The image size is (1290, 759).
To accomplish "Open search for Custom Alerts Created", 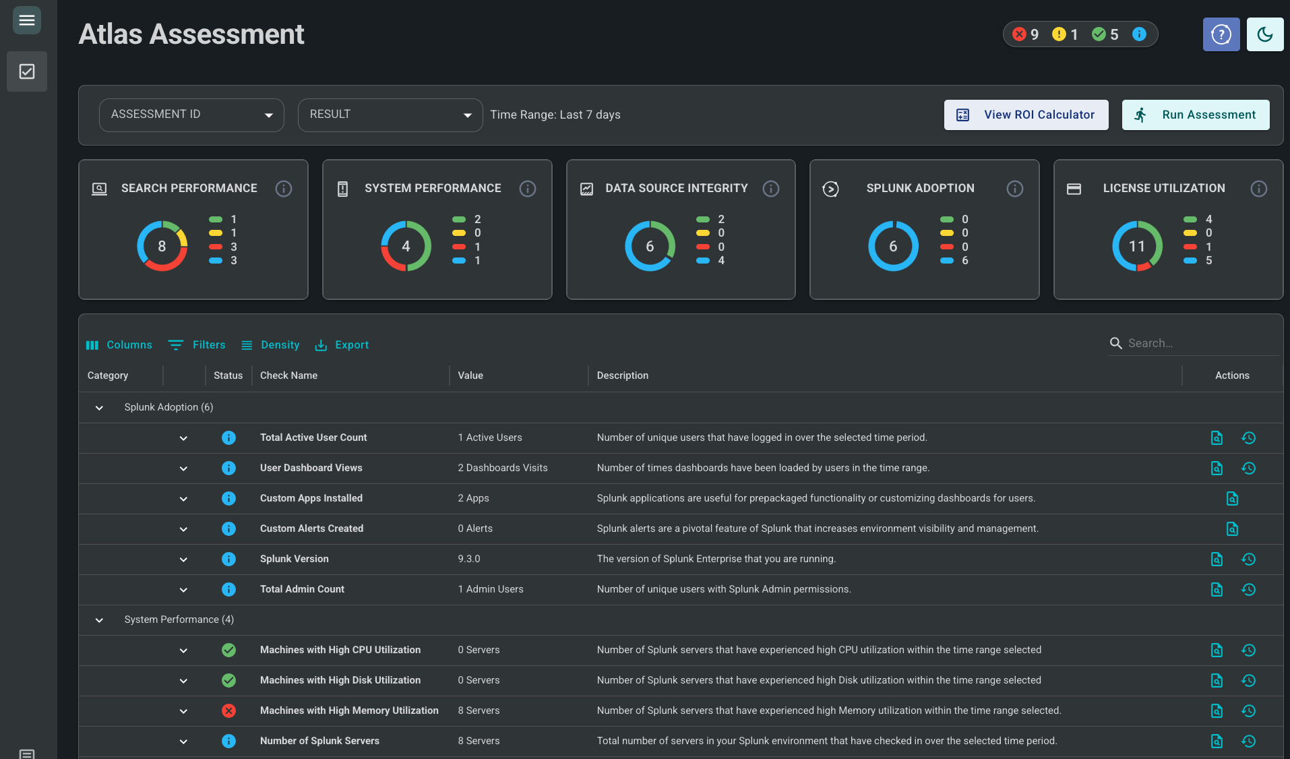I will (1232, 529).
